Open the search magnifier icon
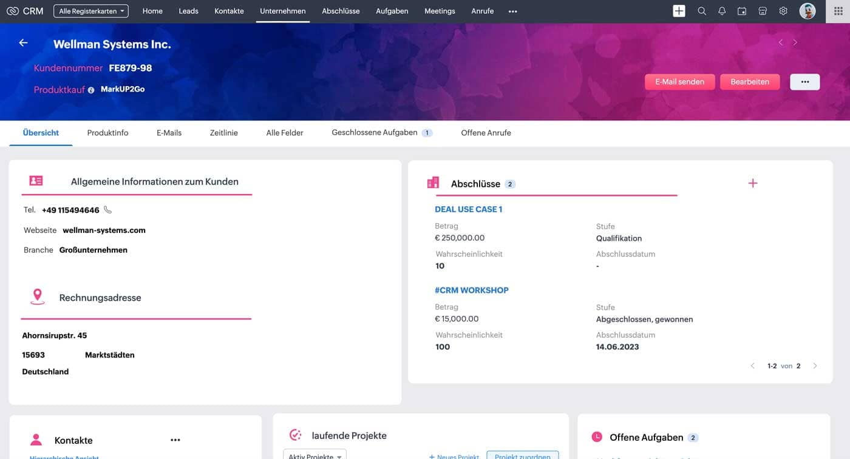 [702, 11]
